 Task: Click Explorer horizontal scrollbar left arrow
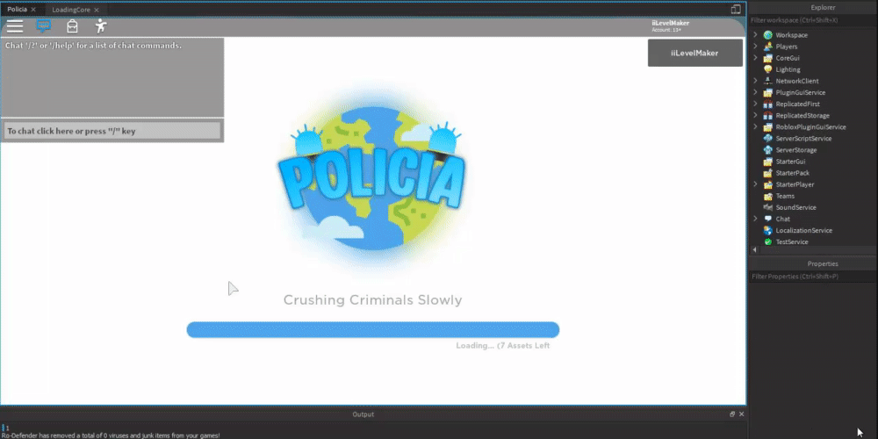click(754, 249)
